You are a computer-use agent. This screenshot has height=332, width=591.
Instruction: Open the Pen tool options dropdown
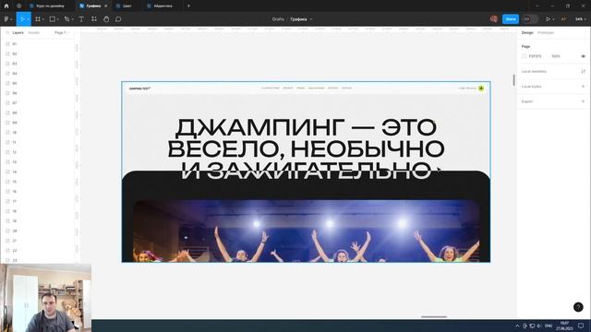pos(72,19)
